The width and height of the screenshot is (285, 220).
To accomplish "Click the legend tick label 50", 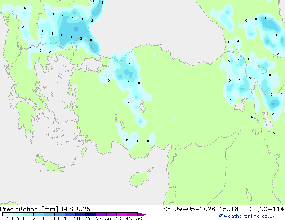I will coord(139,218).
